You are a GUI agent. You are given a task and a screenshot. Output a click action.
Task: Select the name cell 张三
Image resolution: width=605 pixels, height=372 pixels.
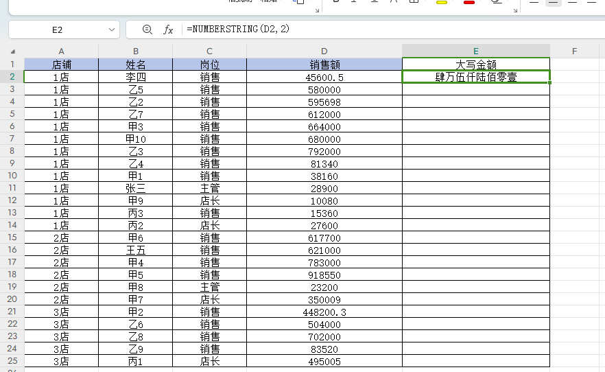[x=135, y=188]
